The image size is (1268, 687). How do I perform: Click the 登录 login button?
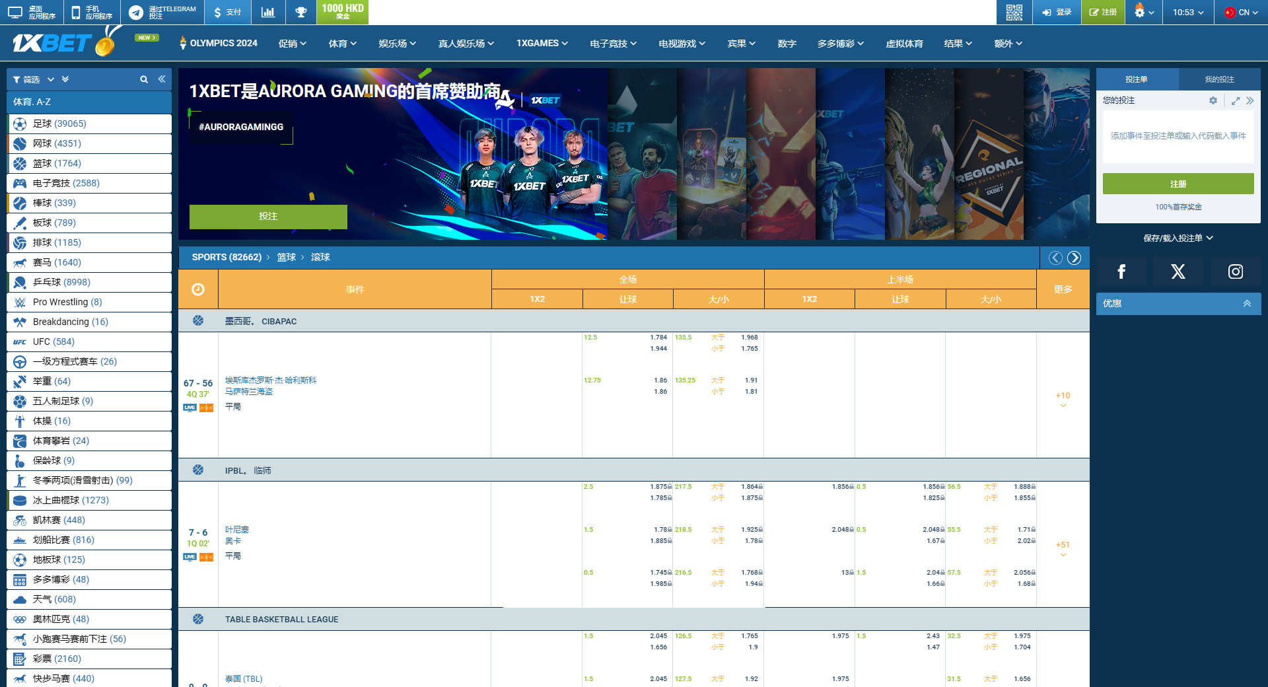coord(1057,12)
